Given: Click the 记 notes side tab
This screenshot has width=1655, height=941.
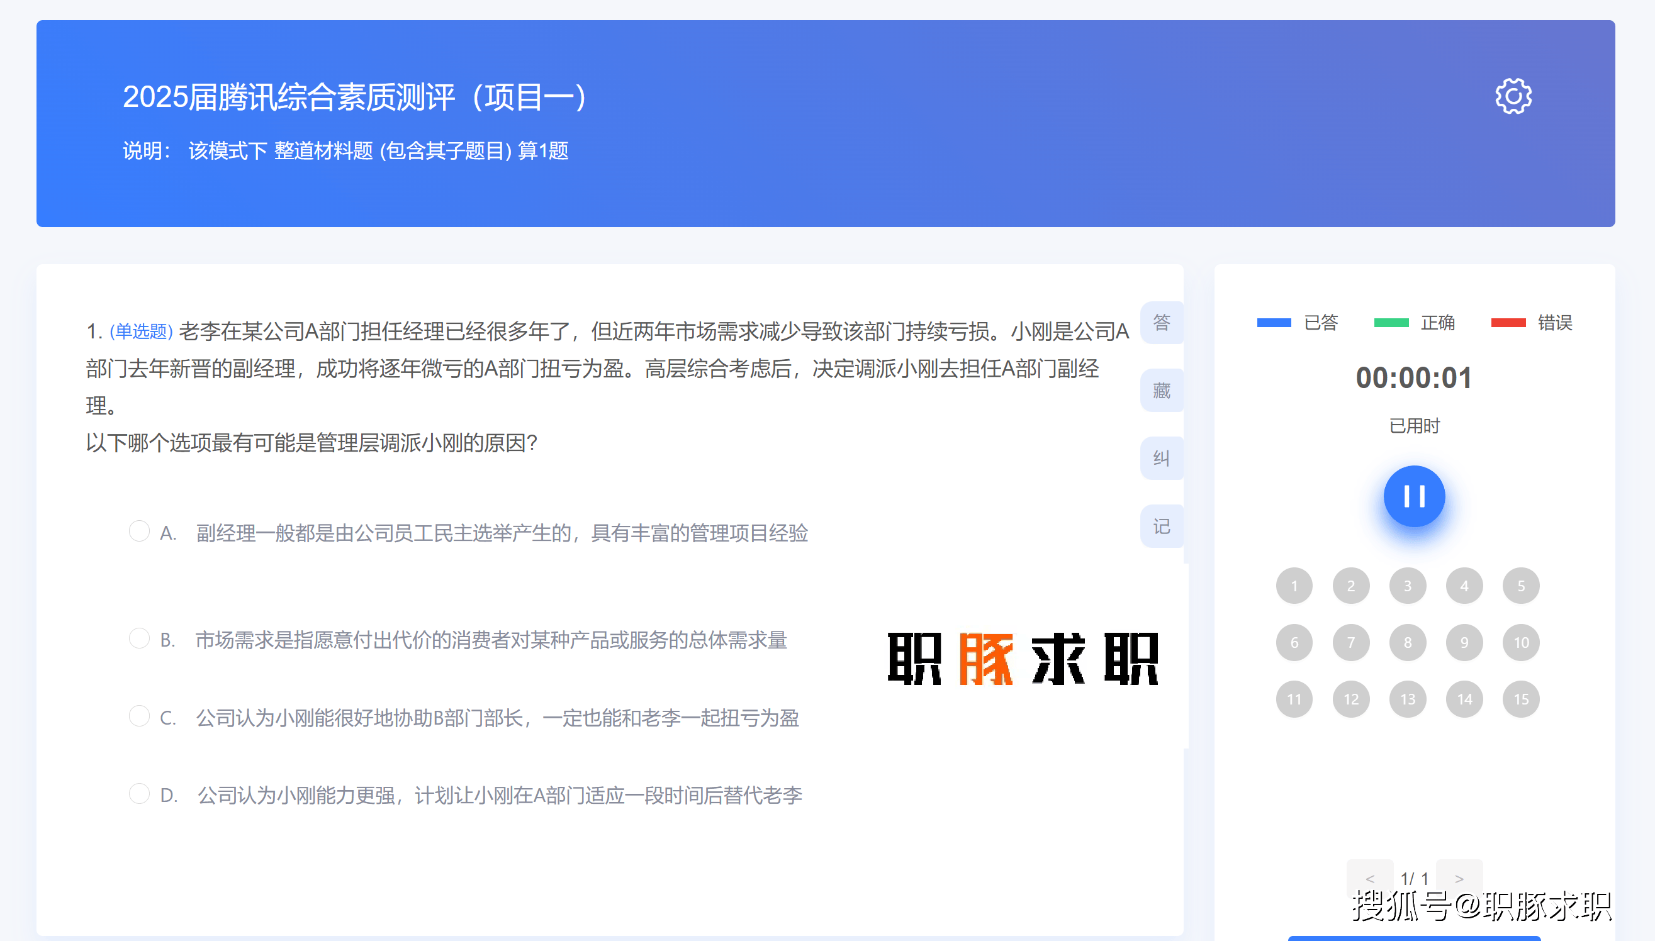Looking at the screenshot, I should pyautogui.click(x=1162, y=526).
